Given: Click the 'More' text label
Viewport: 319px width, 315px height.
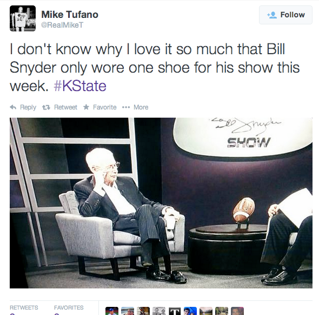Looking at the screenshot, I should coord(141,107).
